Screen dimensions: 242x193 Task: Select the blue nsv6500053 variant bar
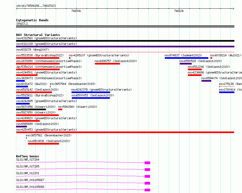(91, 98)
